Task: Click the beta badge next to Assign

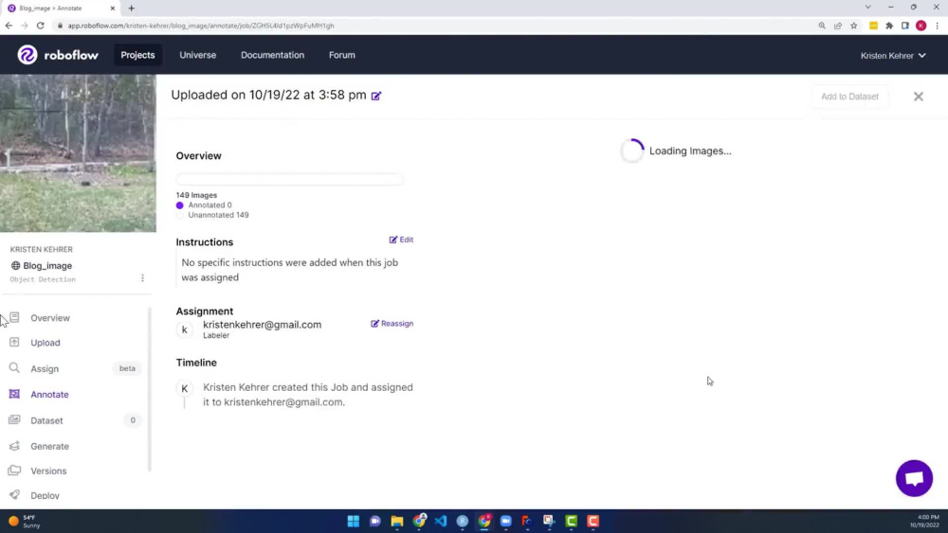Action: click(127, 368)
